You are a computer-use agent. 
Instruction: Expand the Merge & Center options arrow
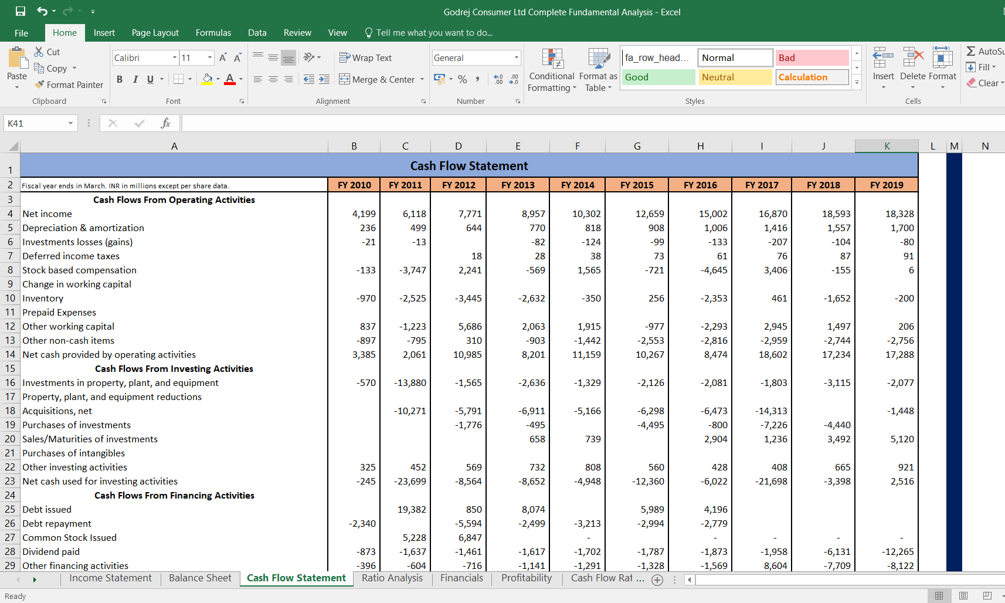pyautogui.click(x=422, y=79)
